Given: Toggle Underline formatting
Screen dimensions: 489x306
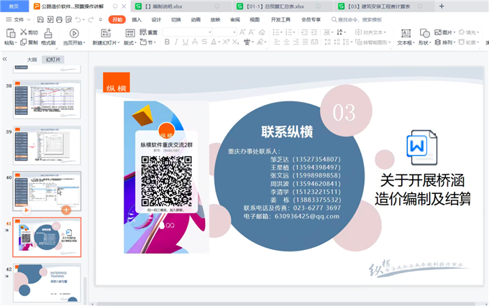Looking at the screenshot, I should point(186,42).
